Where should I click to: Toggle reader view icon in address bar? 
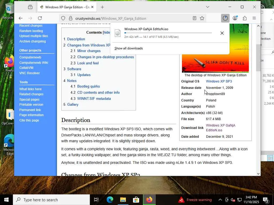coord(195,18)
